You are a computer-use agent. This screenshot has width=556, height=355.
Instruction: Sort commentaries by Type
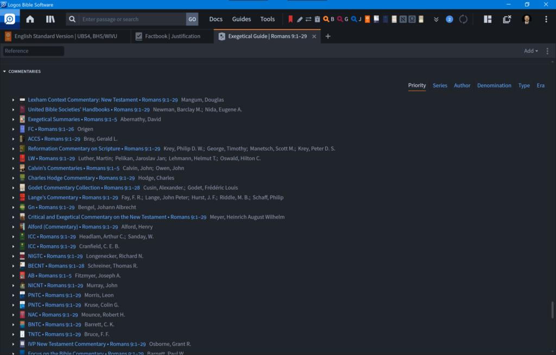(524, 85)
